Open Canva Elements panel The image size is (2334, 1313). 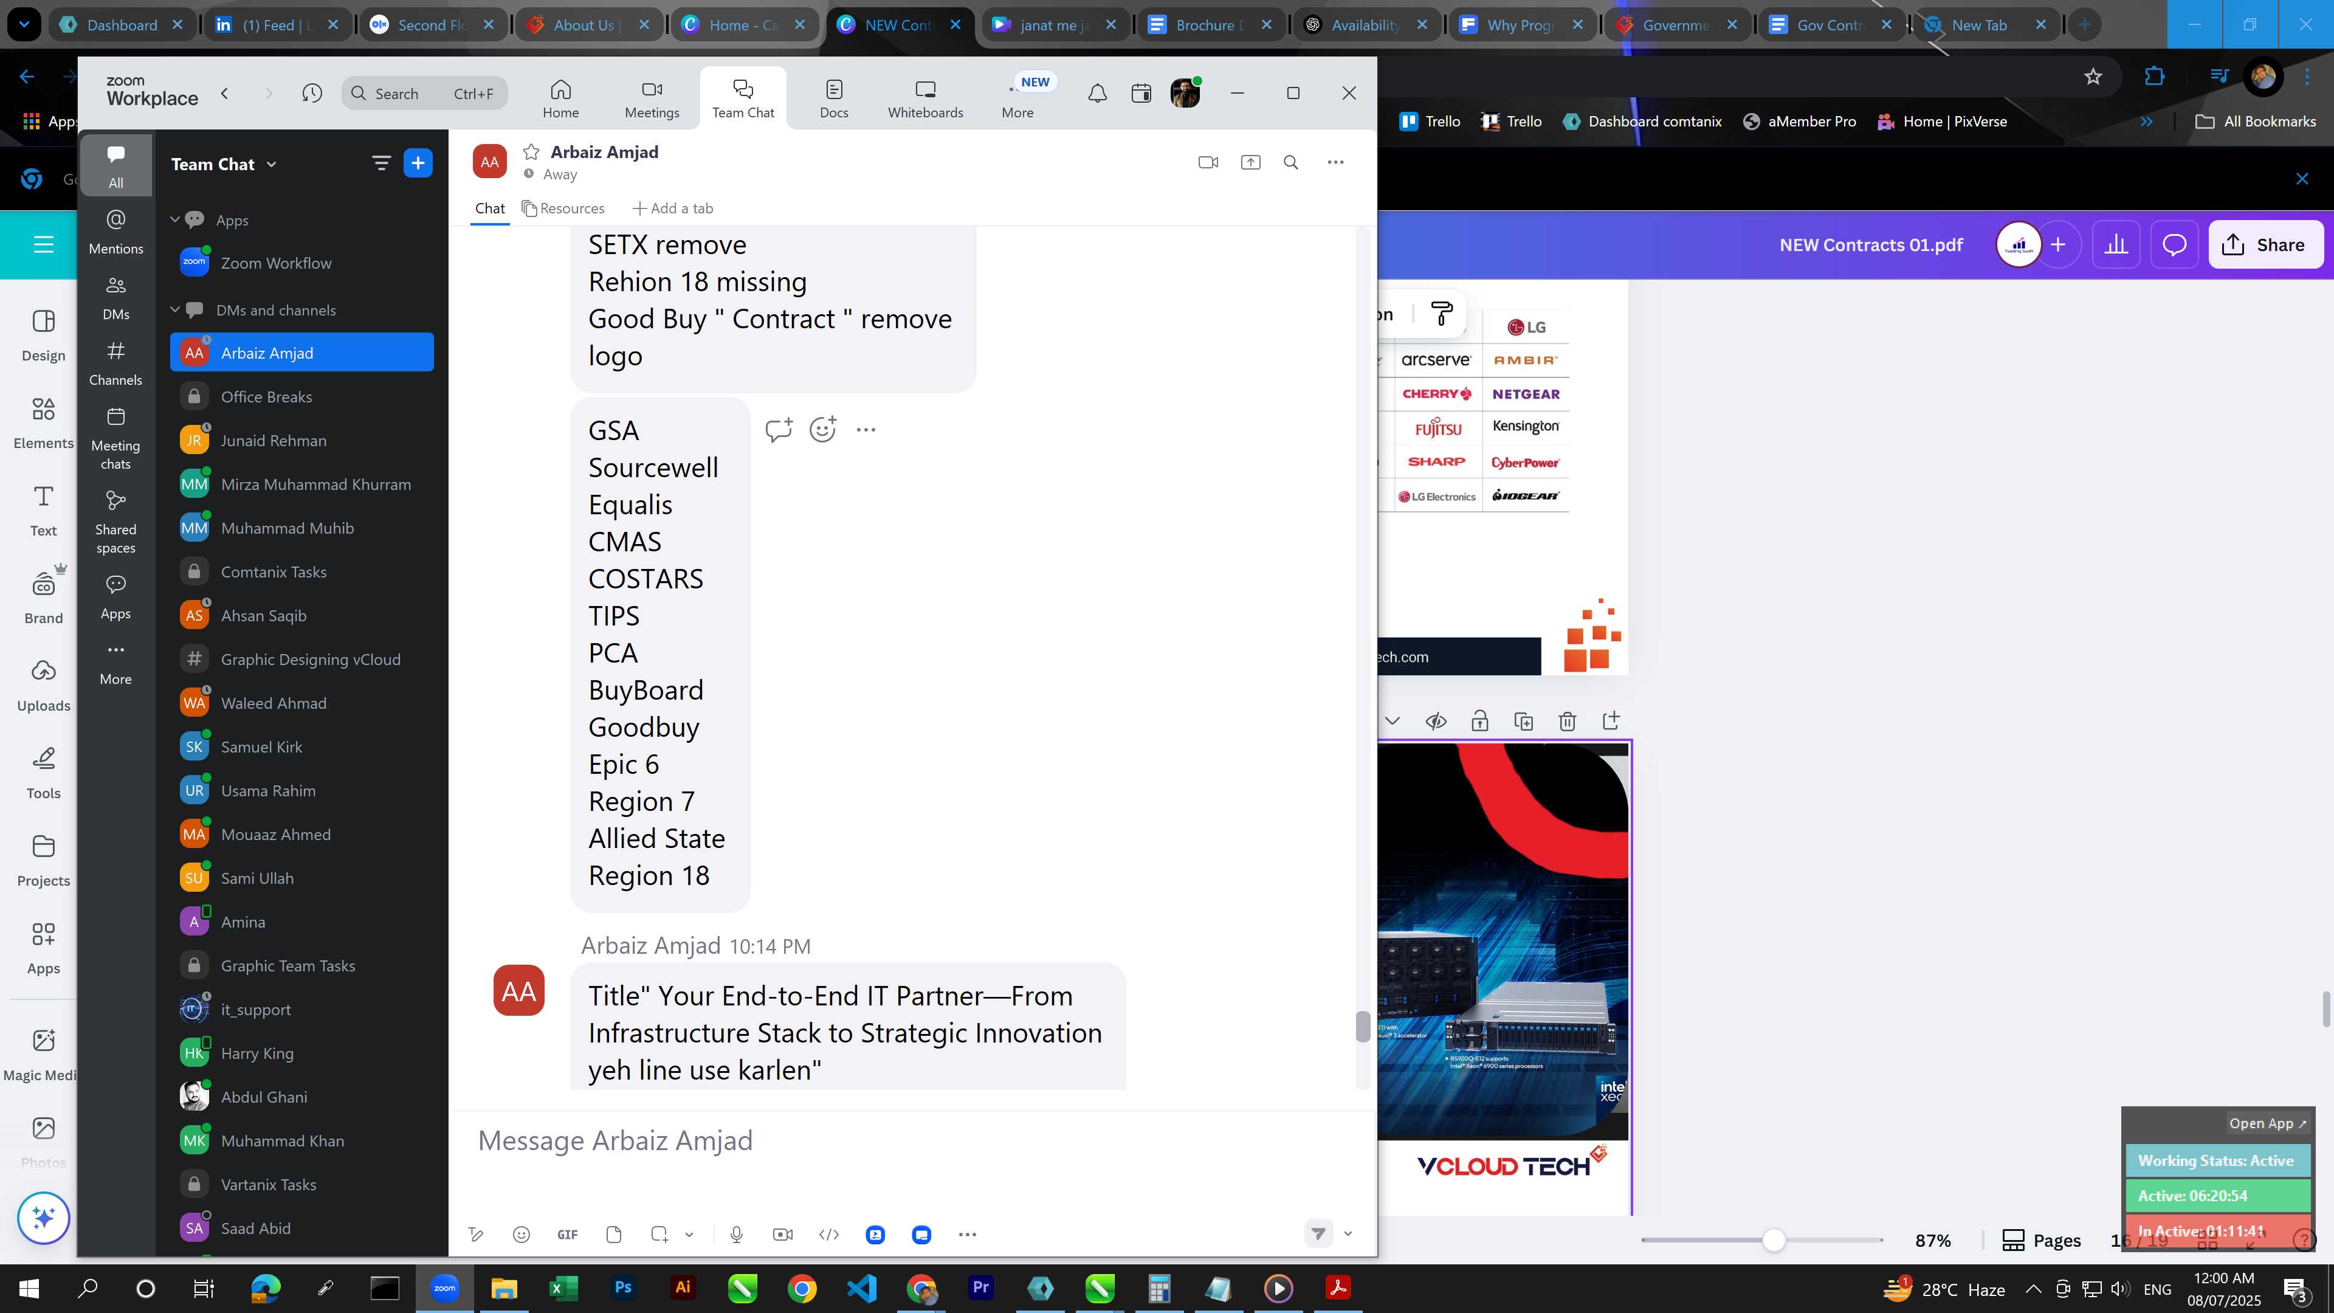click(44, 423)
